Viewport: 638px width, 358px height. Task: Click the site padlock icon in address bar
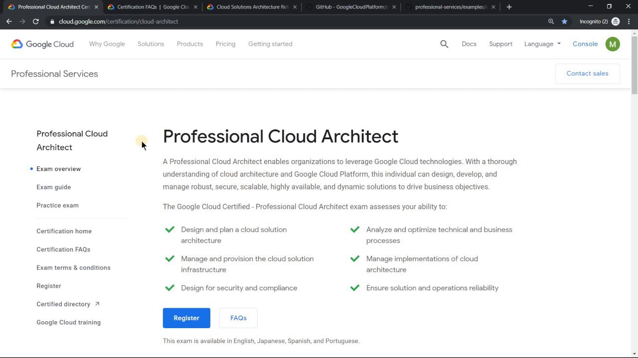[52, 21]
